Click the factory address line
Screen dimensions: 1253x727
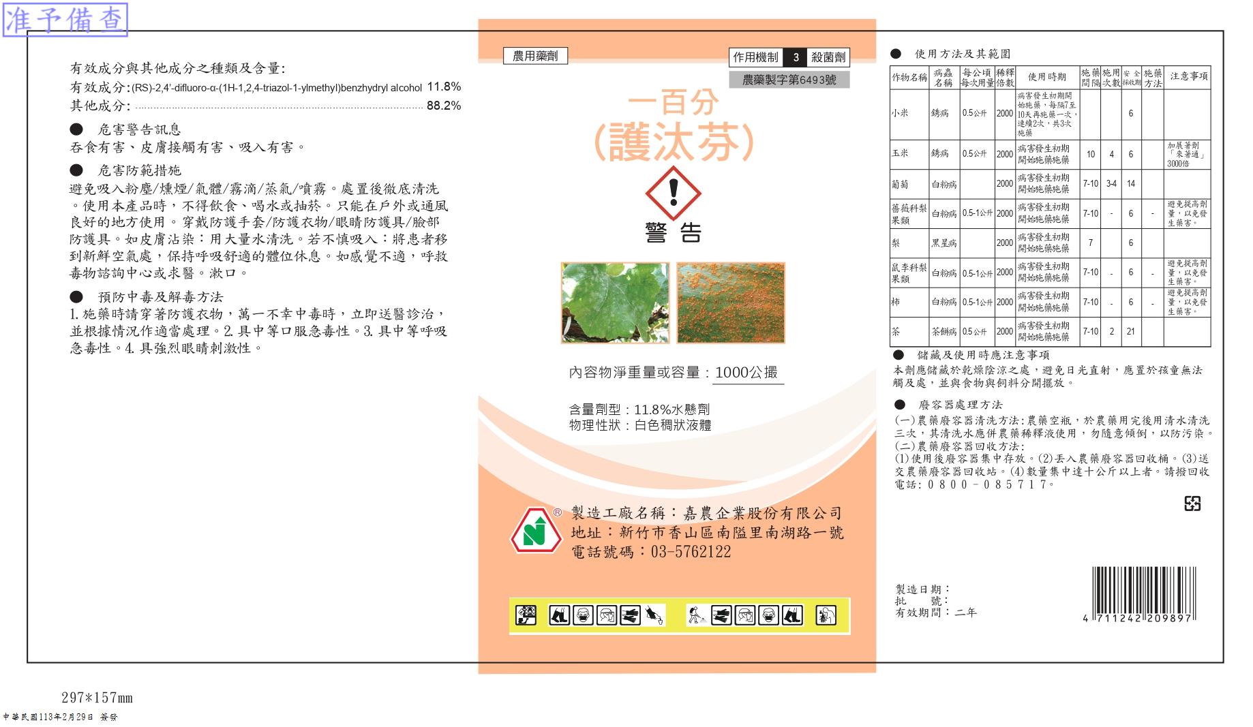click(x=707, y=532)
